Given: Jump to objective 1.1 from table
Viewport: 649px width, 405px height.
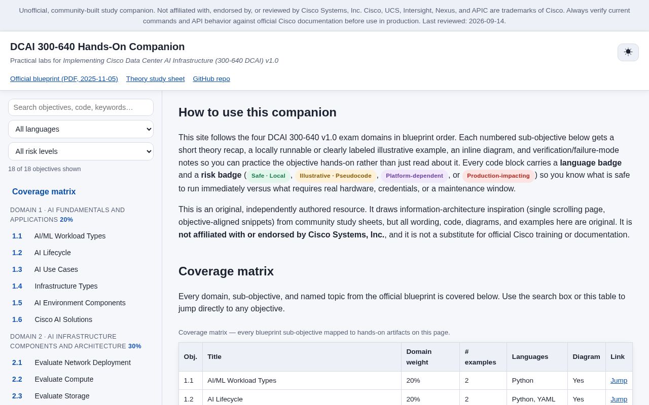Looking at the screenshot, I should pos(619,380).
